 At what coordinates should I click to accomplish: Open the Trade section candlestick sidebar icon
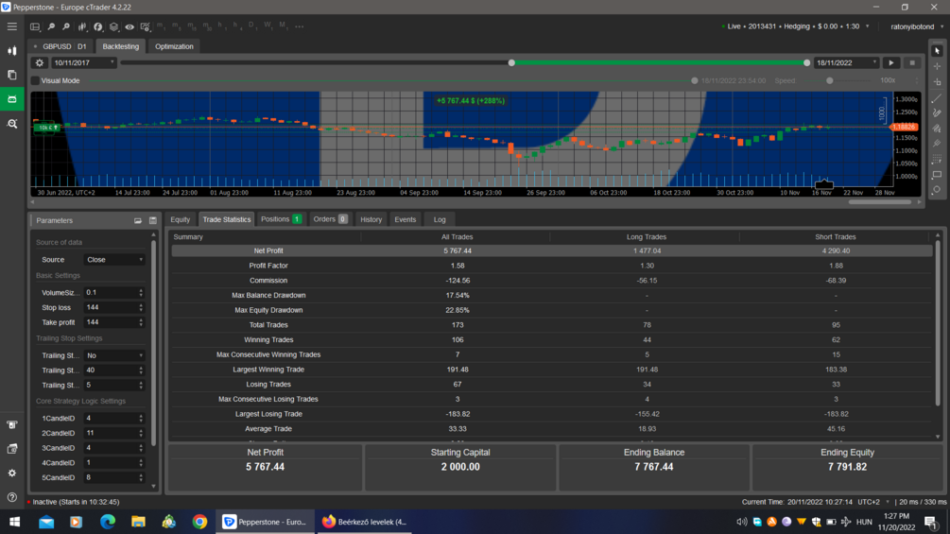(12, 51)
